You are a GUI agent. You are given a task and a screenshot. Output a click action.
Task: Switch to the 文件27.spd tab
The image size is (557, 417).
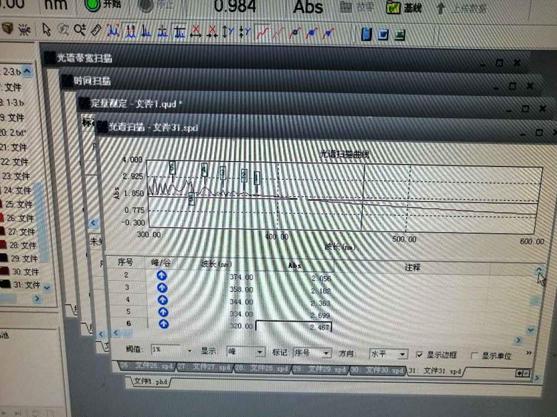pyautogui.click(x=204, y=366)
